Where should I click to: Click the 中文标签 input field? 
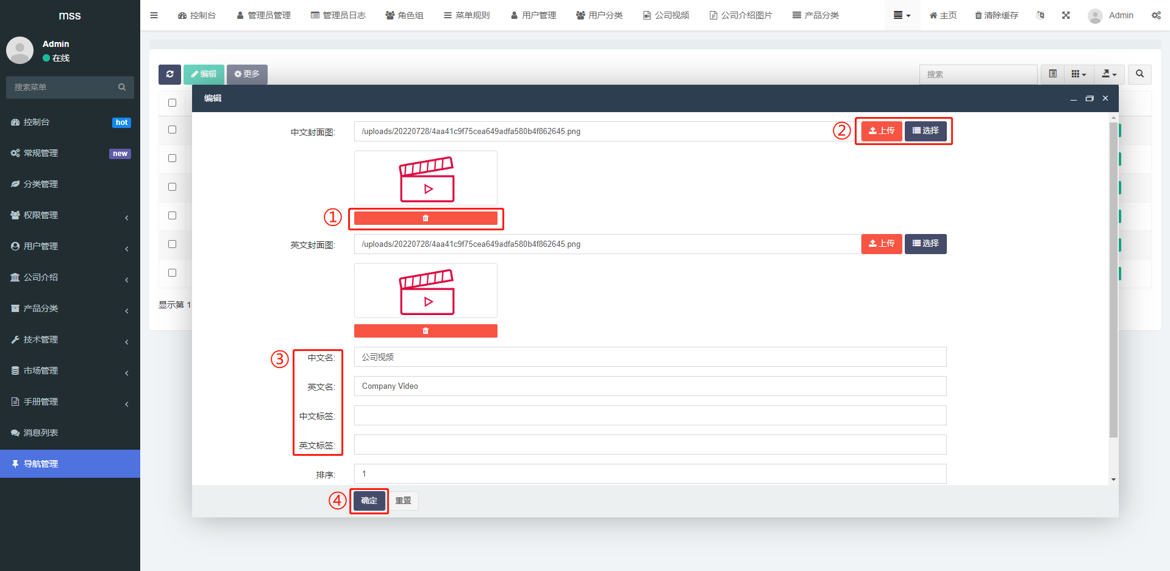click(x=650, y=416)
